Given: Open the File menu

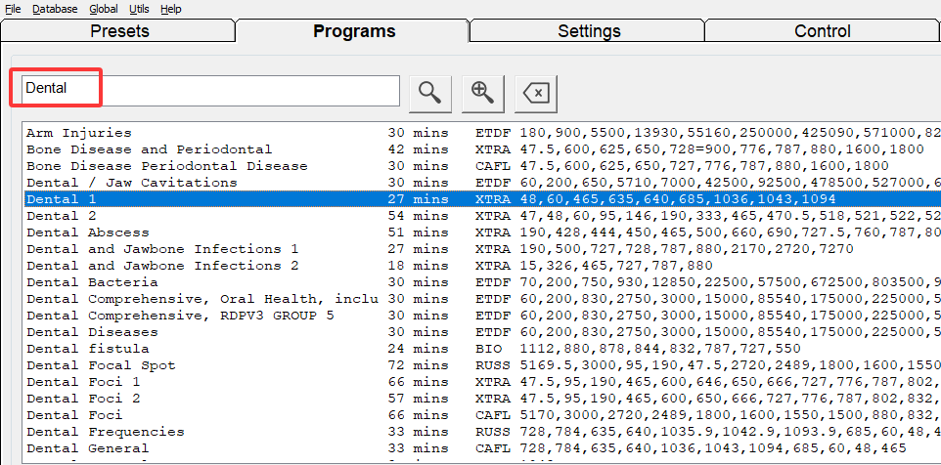Looking at the screenshot, I should tap(13, 9).
